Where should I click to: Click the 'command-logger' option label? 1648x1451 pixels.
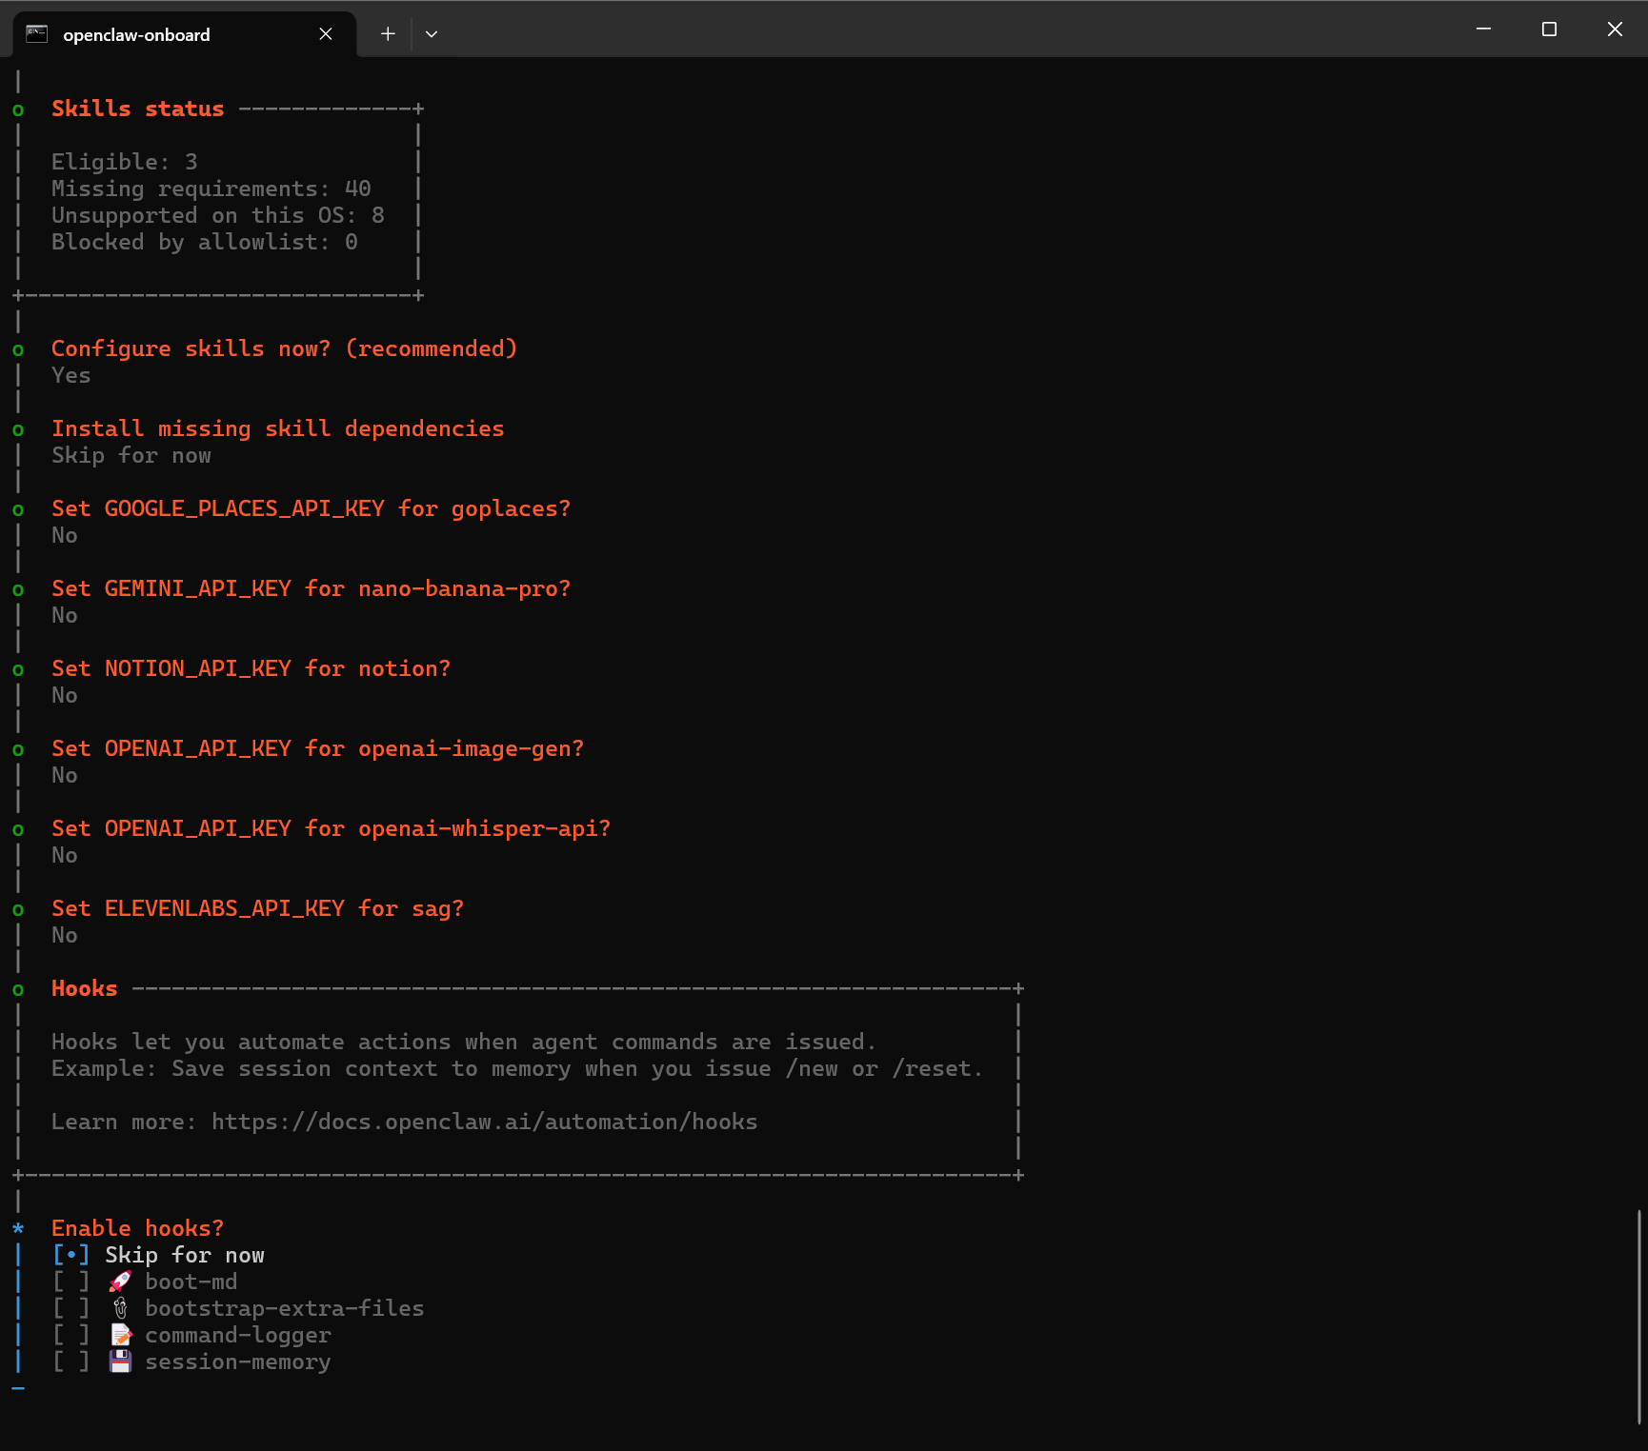coord(238,1335)
